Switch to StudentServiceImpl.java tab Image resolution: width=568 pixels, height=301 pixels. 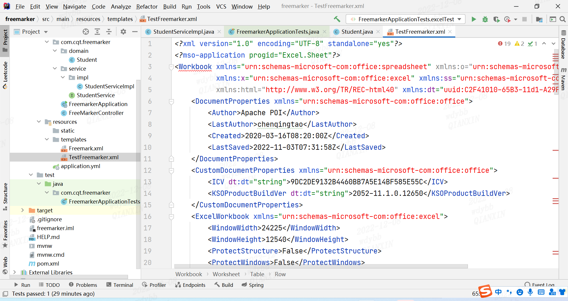pyautogui.click(x=183, y=32)
